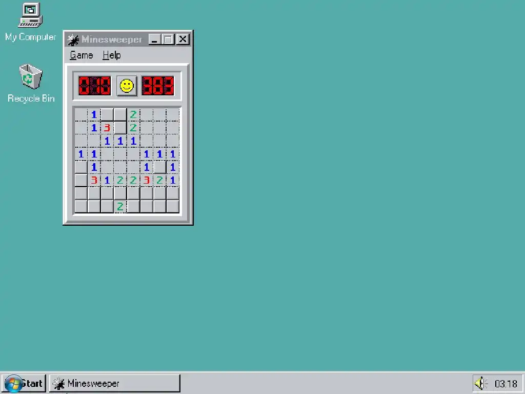The height and width of the screenshot is (394, 525).
Task: Uncover the square directly above bottom-row green 2
Action: (120, 193)
